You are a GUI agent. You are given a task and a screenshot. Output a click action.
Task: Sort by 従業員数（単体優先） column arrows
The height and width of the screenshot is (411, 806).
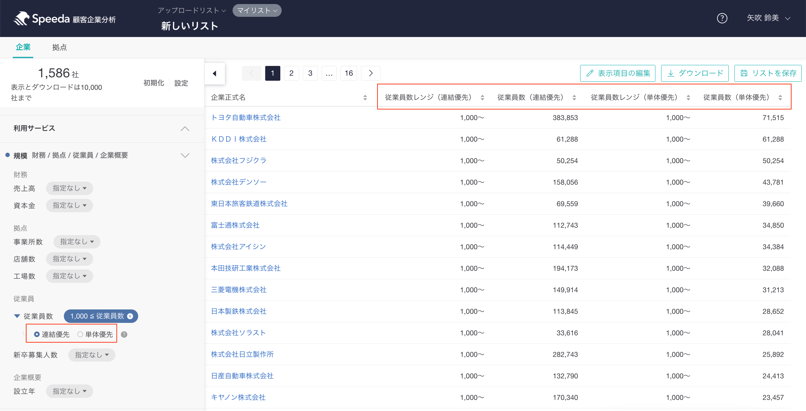(780, 98)
